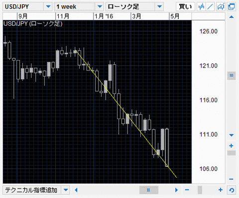
Task: Click the 116.00 price label
Action: 209,100
